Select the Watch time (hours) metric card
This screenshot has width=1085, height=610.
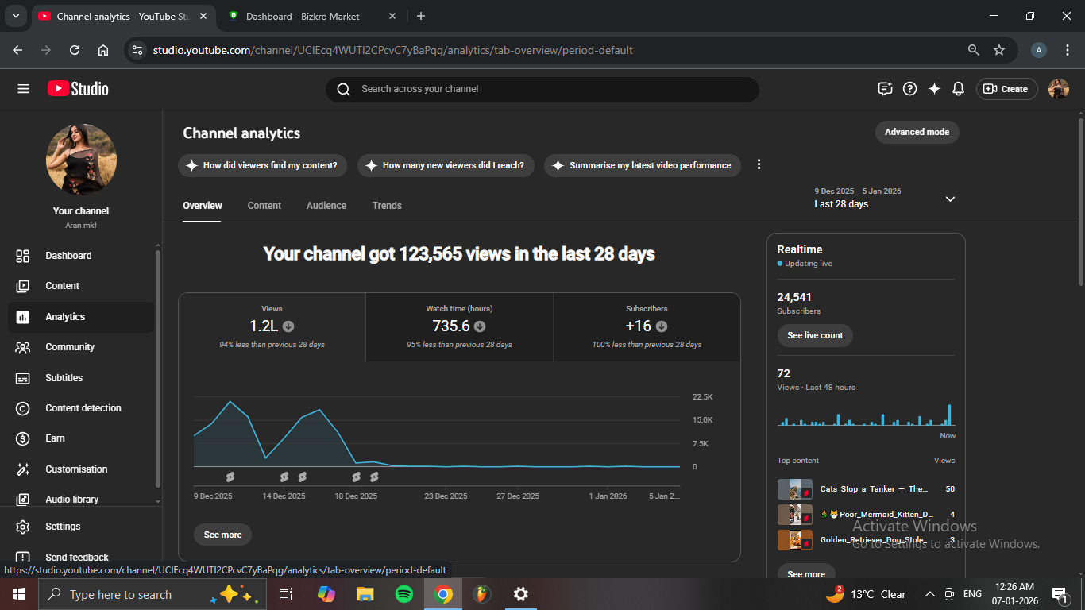tap(459, 326)
